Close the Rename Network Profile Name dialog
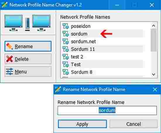Screen dimensions: 161x133 click(155, 89)
